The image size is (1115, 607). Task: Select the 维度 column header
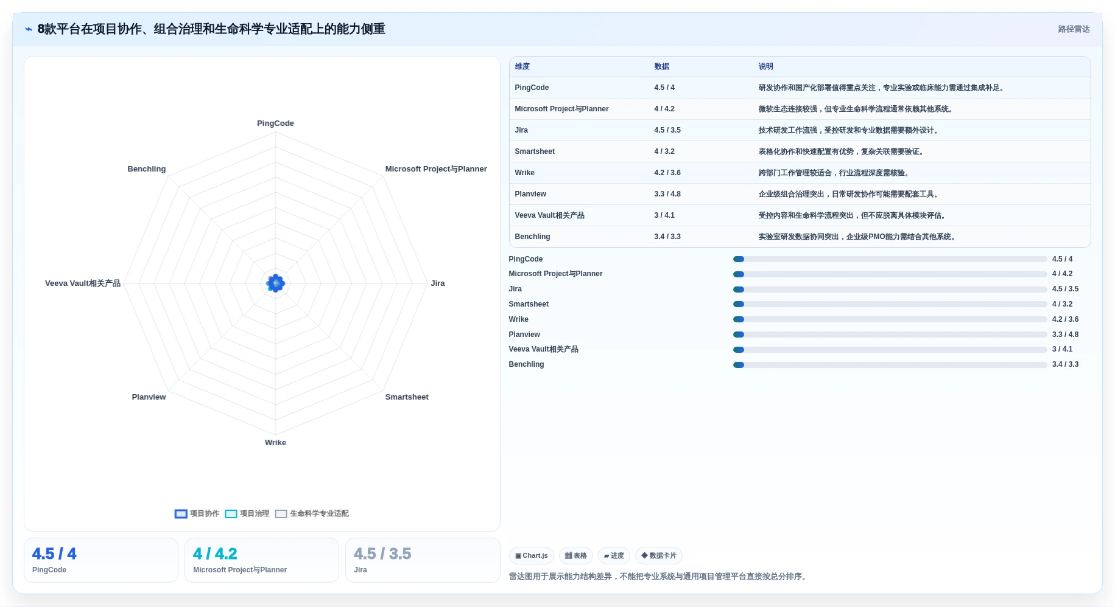[522, 67]
